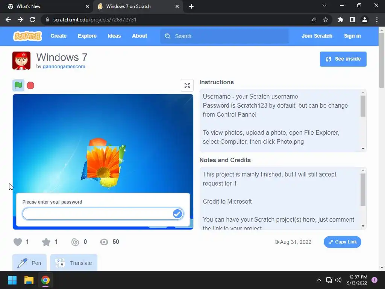The height and width of the screenshot is (289, 385).
Task: Favorite the project with star icon
Action: 46,242
